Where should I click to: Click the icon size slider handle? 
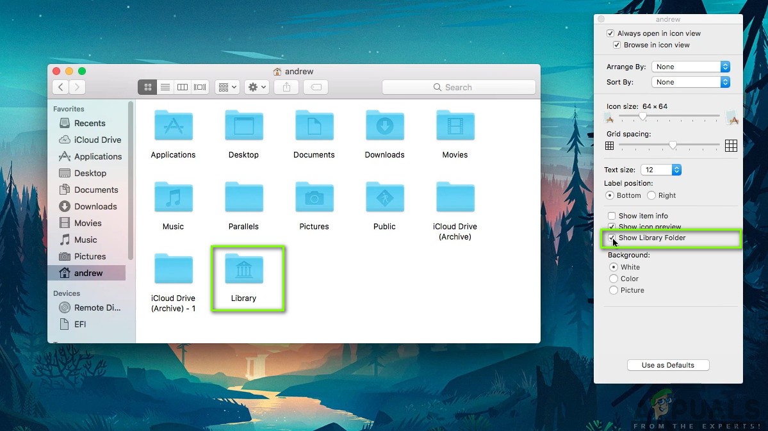pos(643,117)
